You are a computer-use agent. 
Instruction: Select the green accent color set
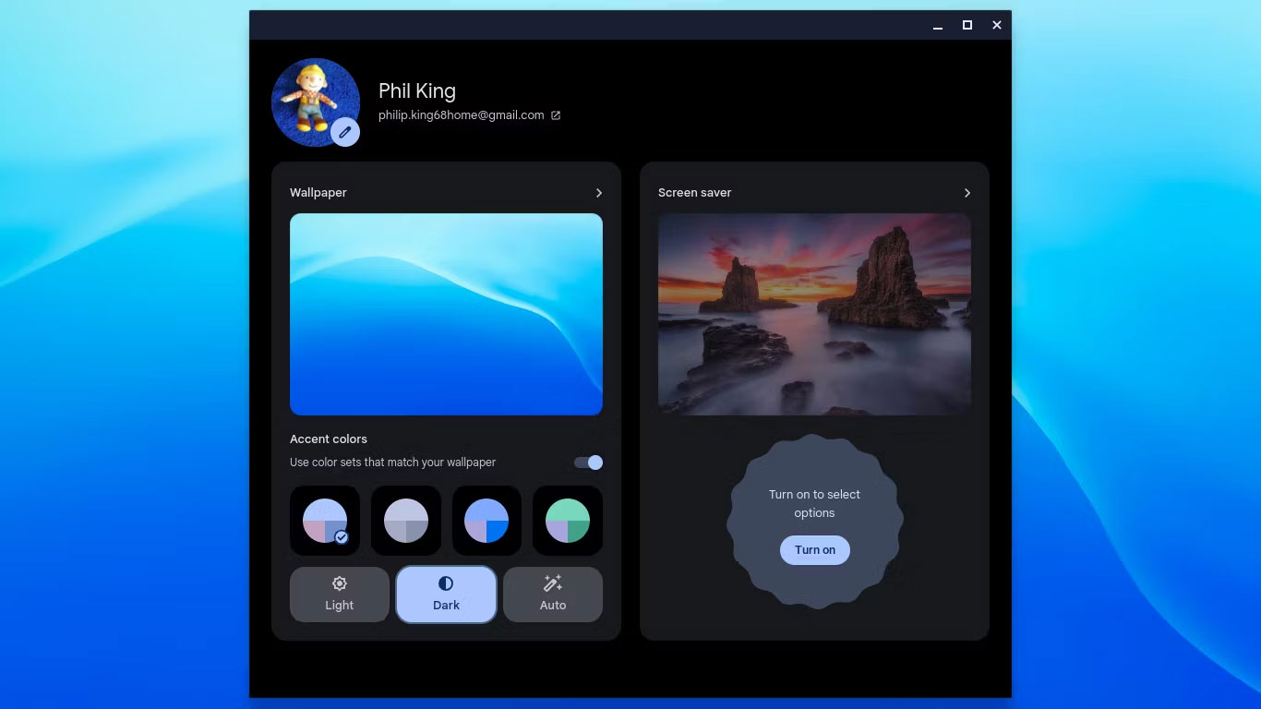567,520
